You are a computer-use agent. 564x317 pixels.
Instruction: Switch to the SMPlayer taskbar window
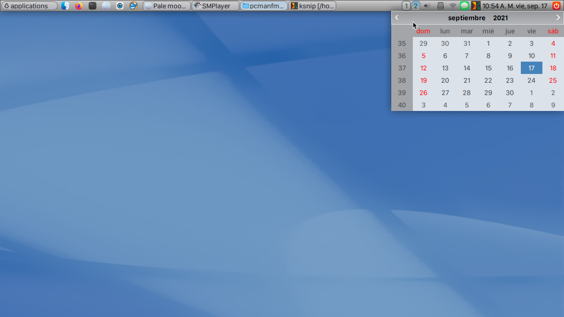[215, 6]
